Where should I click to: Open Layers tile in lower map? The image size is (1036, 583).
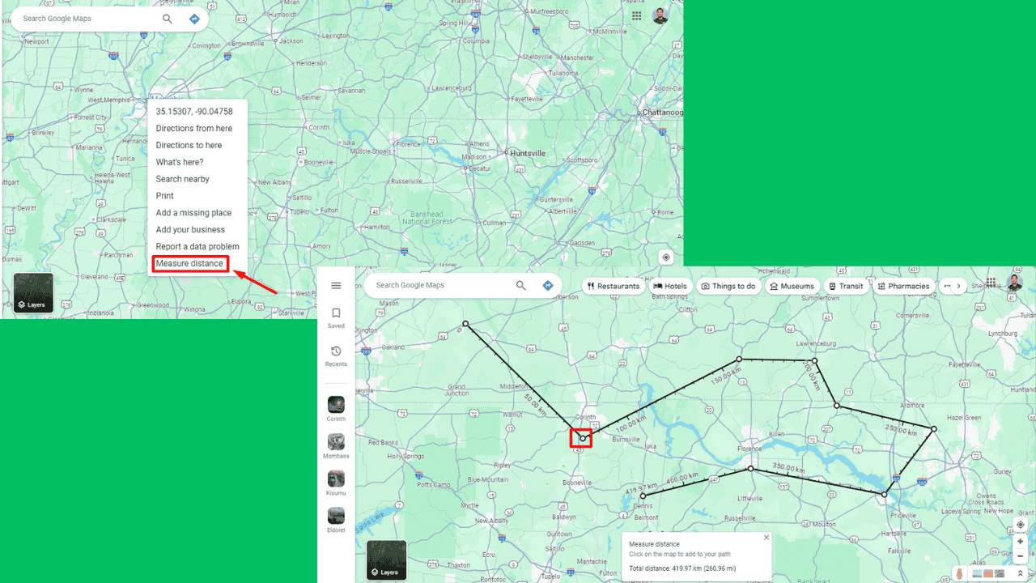click(x=387, y=560)
